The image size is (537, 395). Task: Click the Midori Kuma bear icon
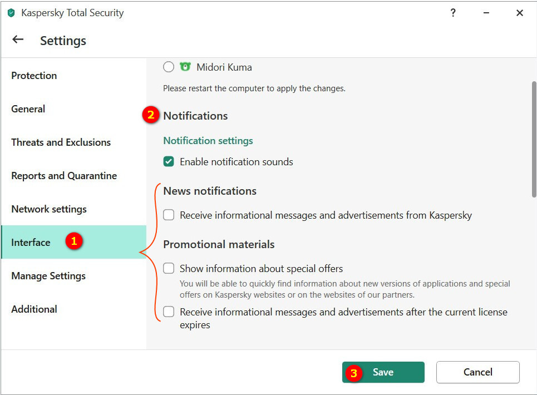click(185, 67)
